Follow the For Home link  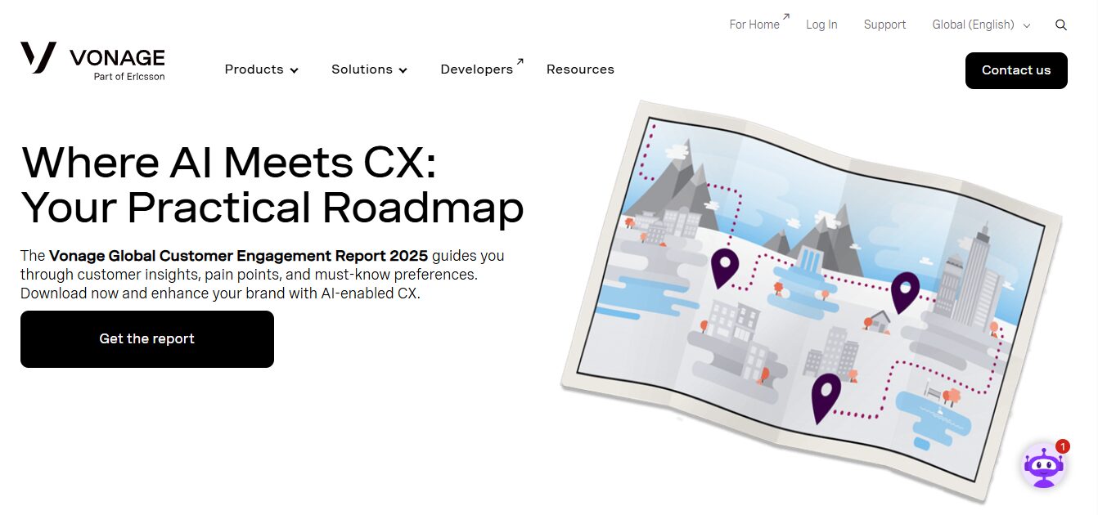(754, 25)
